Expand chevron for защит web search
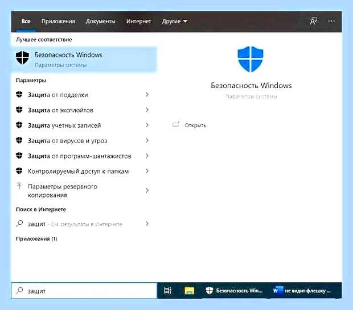 click(x=147, y=224)
